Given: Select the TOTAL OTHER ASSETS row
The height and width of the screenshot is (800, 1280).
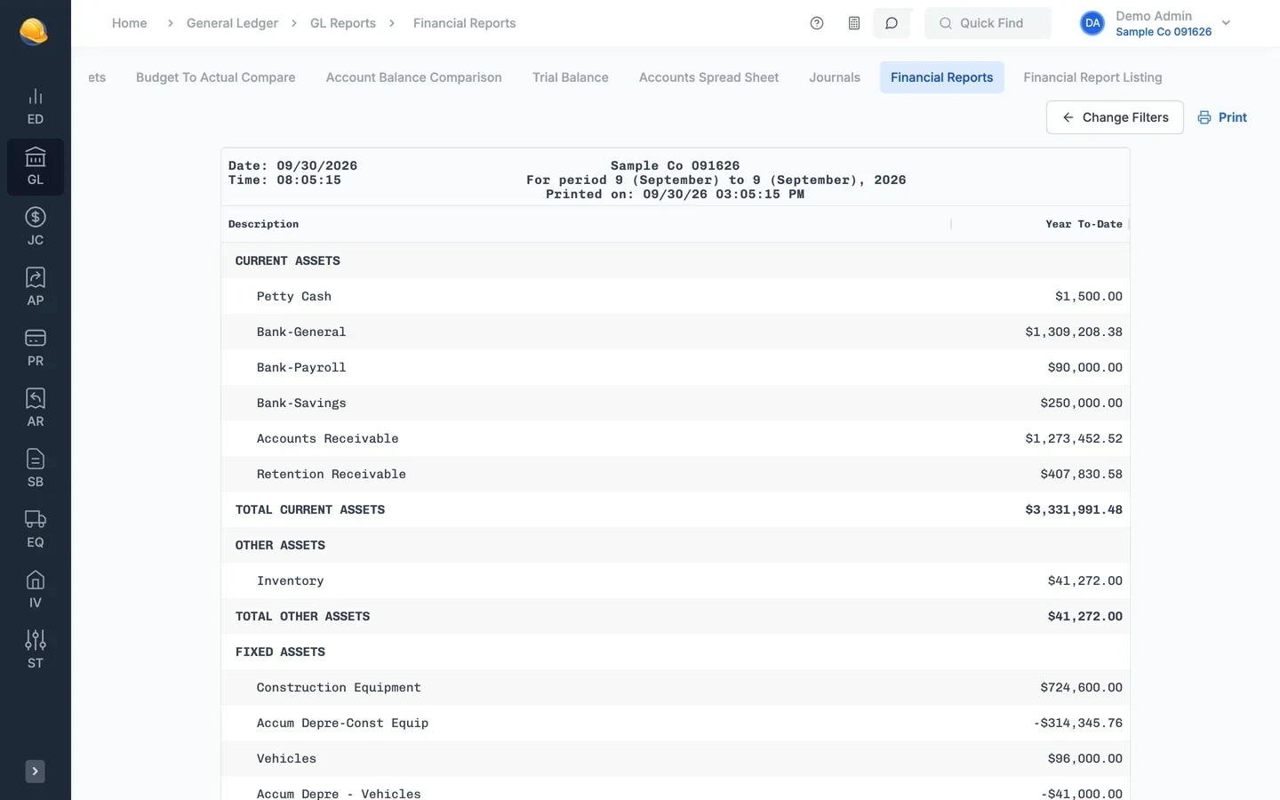Looking at the screenshot, I should click(676, 616).
